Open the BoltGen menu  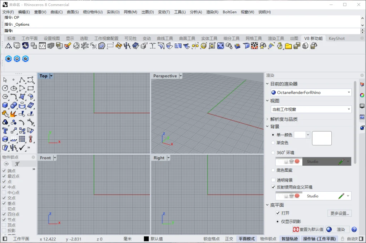pos(229,12)
